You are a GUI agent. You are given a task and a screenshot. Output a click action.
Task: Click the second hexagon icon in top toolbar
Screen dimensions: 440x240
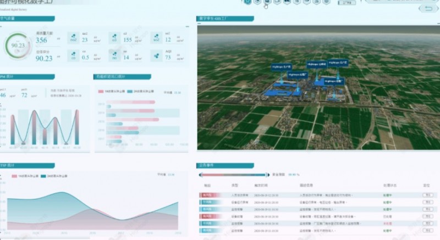click(257, 3)
